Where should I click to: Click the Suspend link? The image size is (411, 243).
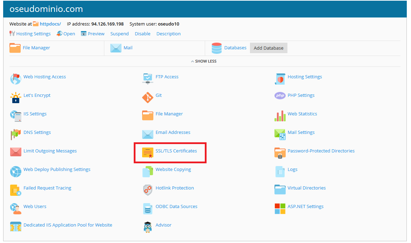tap(119, 34)
